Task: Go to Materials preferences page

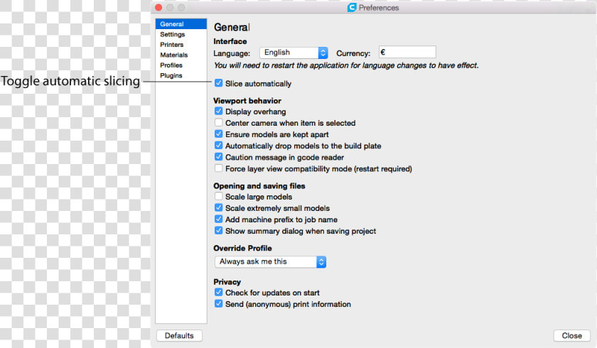Action: tap(181, 55)
